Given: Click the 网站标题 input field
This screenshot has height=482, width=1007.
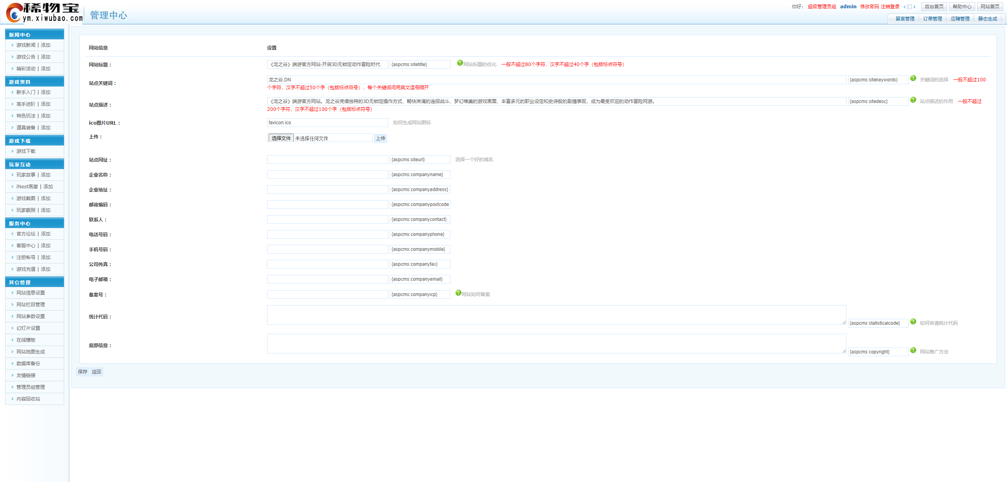Looking at the screenshot, I should pyautogui.click(x=327, y=64).
